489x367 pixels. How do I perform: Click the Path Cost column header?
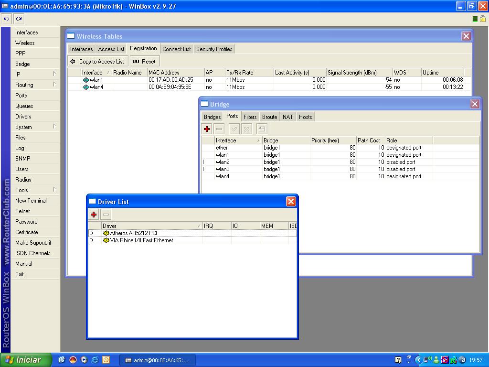(371, 140)
